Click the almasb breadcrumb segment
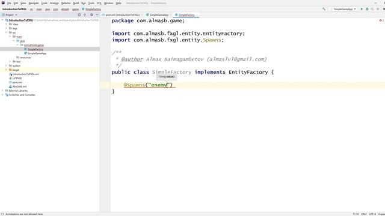Screen dimensions: 385x216 (x=65, y=9)
